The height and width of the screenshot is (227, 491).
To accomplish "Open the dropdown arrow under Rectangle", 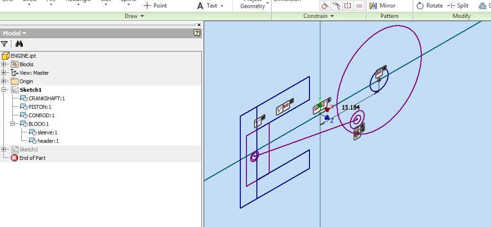I will 78,5.
